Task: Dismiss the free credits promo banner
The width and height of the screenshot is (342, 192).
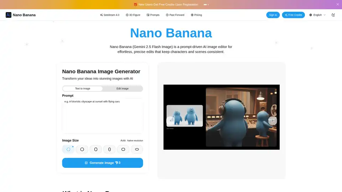Action: point(338,4)
